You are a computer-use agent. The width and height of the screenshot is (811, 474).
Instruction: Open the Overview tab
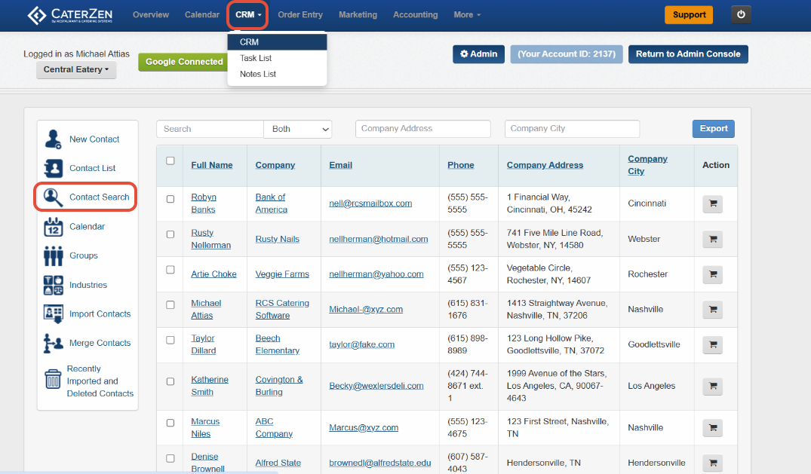[151, 15]
